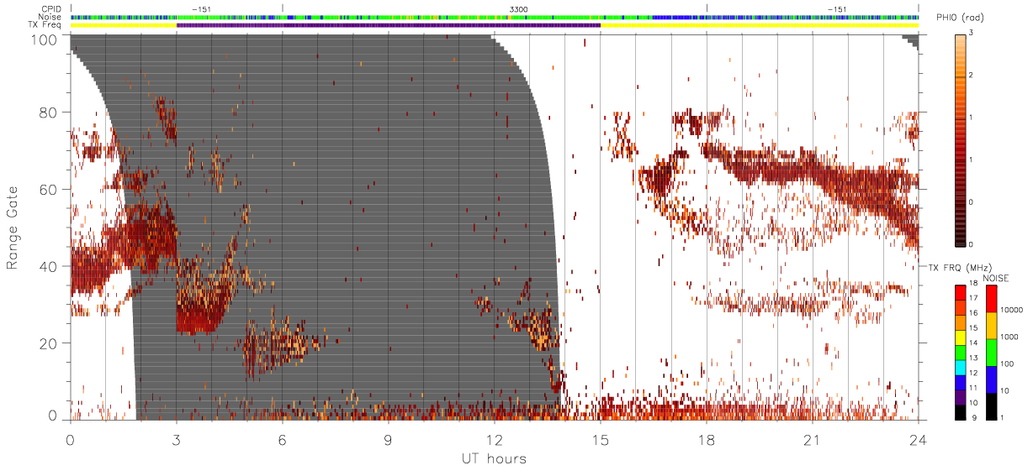
Task: Select the CPID value 3300
Action: click(x=519, y=9)
